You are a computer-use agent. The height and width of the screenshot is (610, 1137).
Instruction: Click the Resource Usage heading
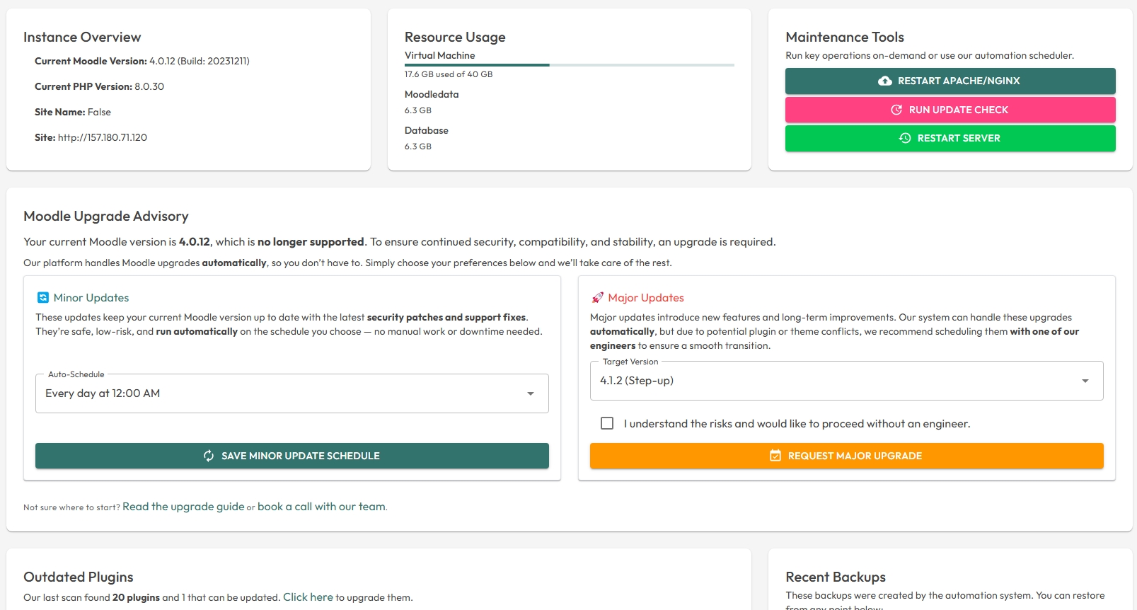tap(455, 38)
